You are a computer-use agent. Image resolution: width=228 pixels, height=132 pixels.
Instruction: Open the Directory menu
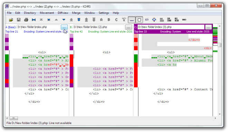(30, 13)
